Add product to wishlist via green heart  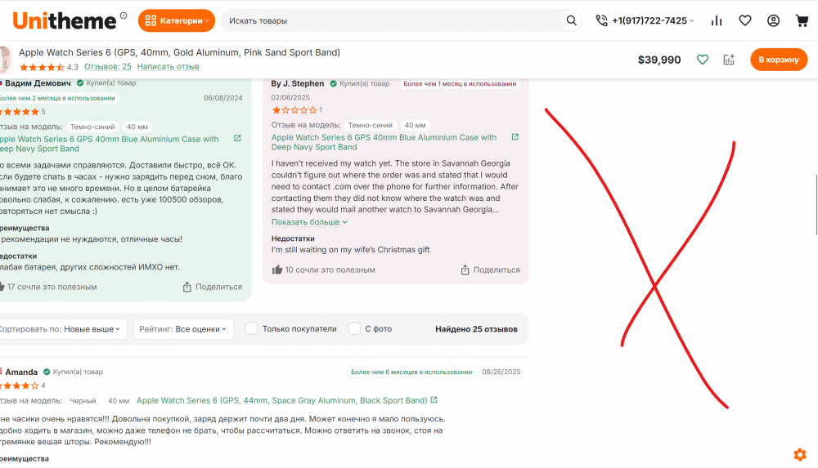point(703,60)
